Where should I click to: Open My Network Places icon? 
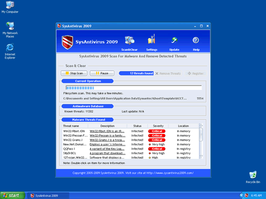pos(10,27)
